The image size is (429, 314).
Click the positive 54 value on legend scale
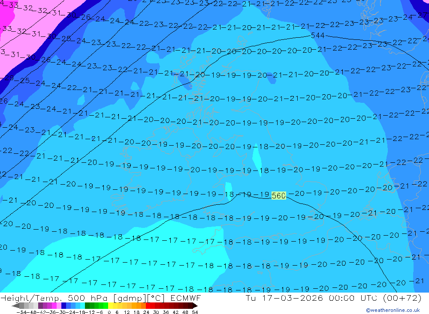[195, 312]
